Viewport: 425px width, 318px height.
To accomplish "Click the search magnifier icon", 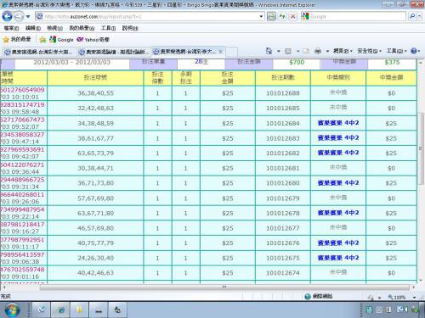I will point(412,17).
